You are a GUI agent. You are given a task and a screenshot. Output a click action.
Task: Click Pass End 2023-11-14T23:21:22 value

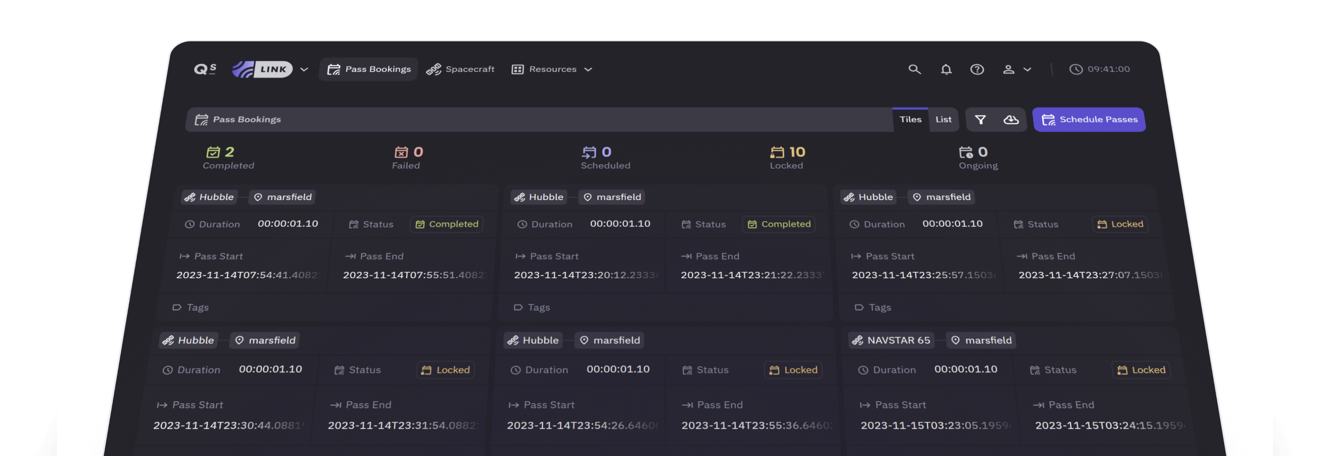tap(752, 275)
